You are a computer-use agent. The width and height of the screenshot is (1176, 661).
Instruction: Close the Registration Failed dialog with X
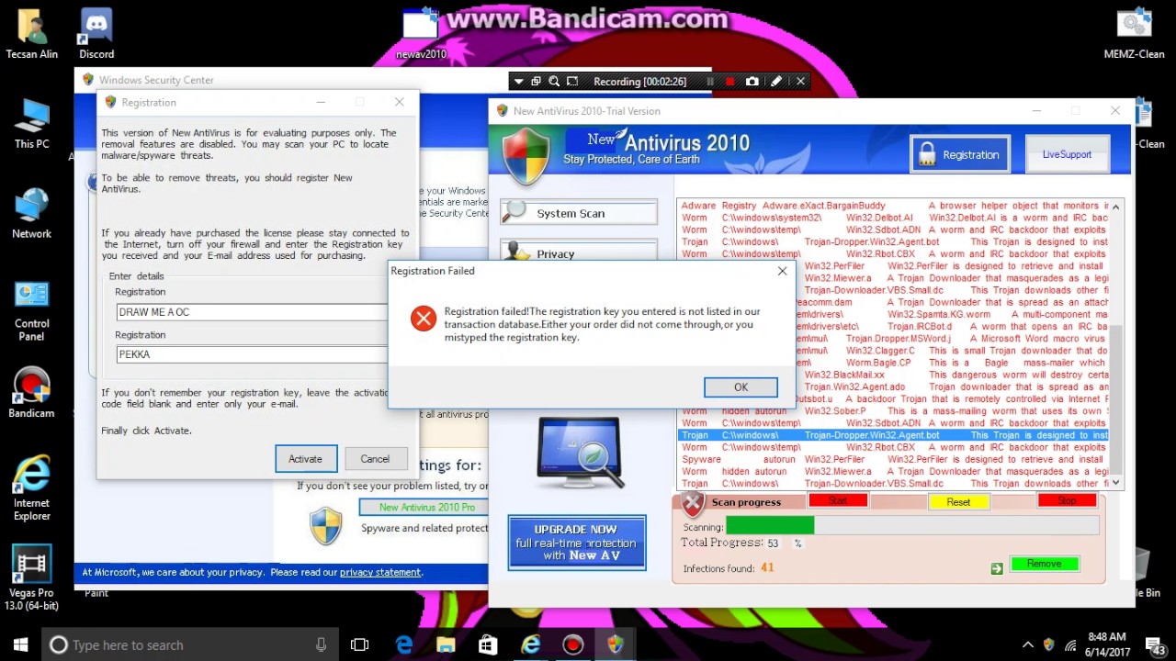click(782, 271)
